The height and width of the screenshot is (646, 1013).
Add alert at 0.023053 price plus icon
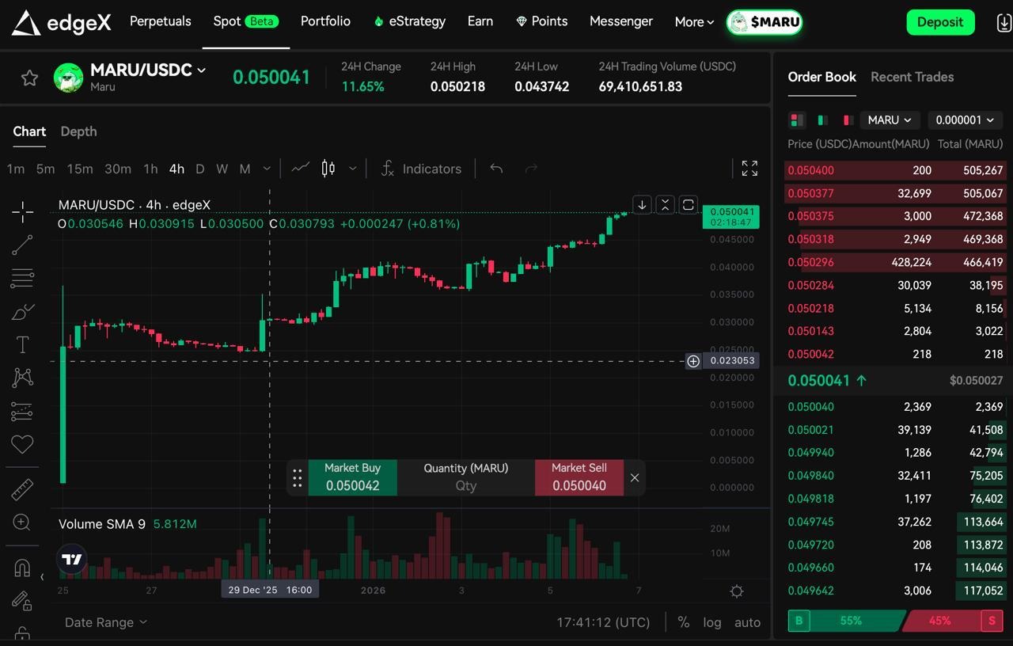pos(693,361)
